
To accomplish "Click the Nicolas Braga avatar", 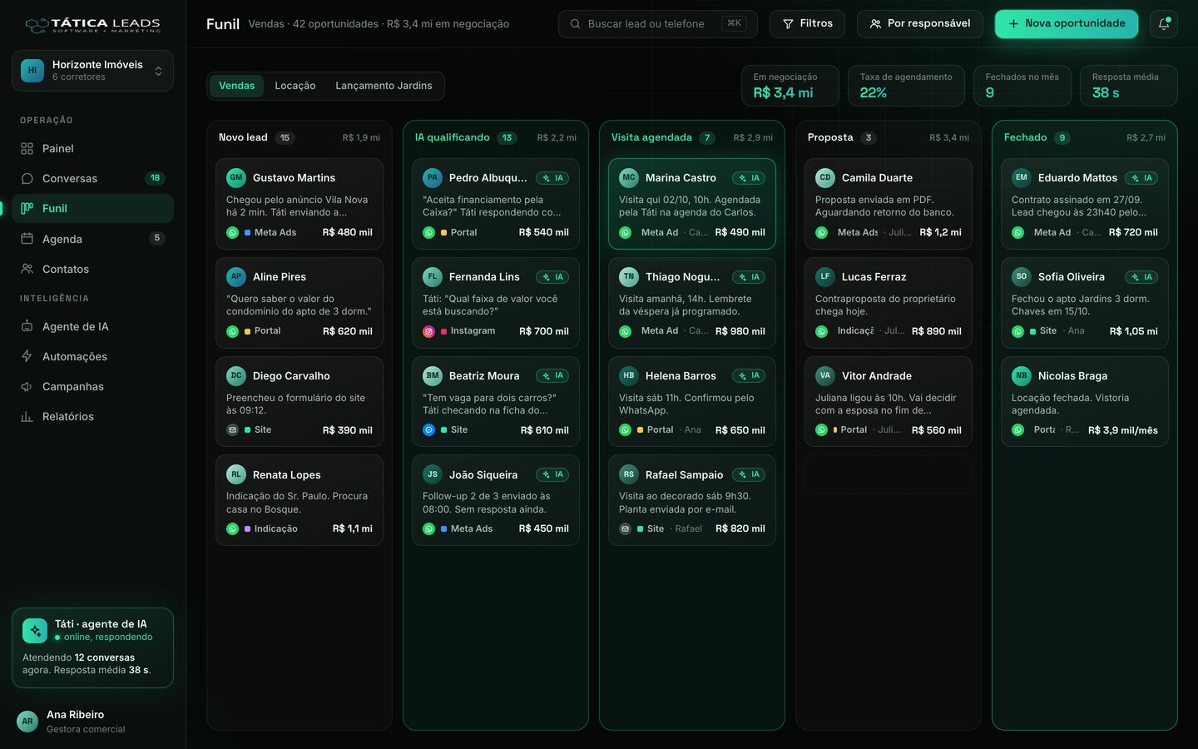I will 1021,376.
